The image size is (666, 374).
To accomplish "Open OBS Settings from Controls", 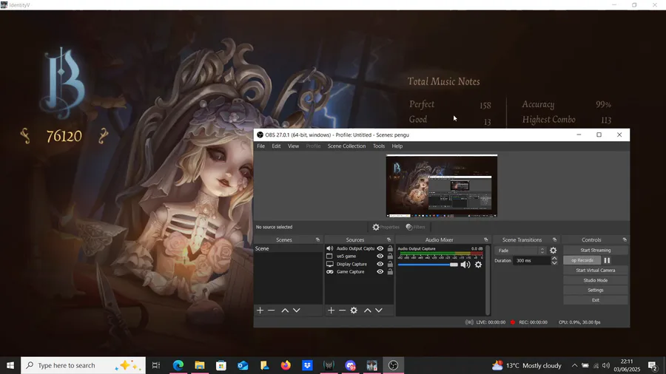I will [x=596, y=290].
